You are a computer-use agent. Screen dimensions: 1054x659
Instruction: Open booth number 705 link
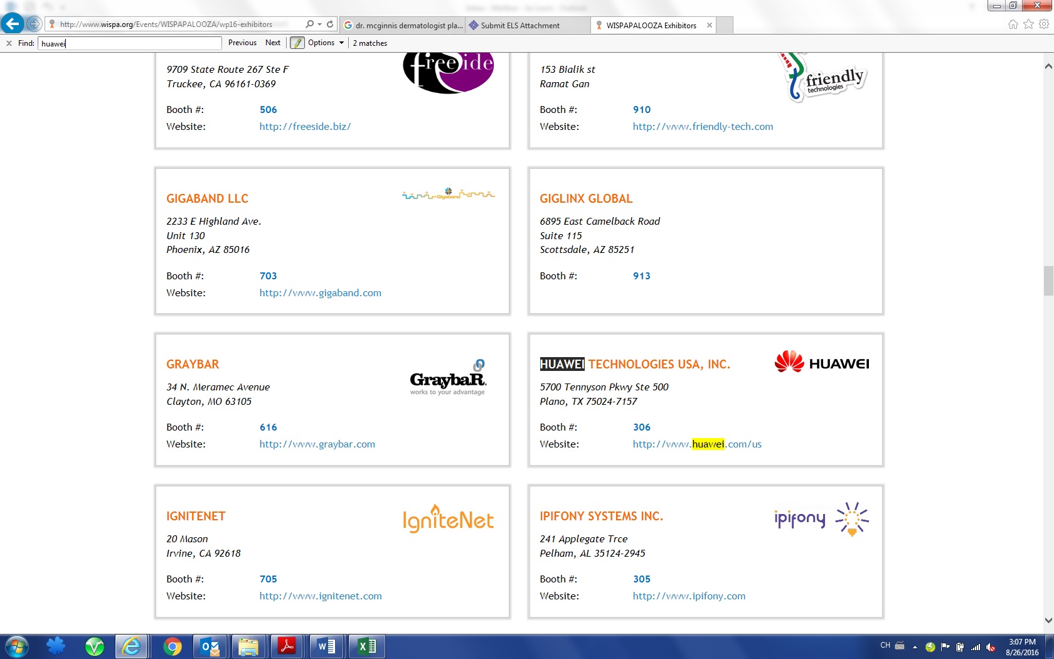269,579
